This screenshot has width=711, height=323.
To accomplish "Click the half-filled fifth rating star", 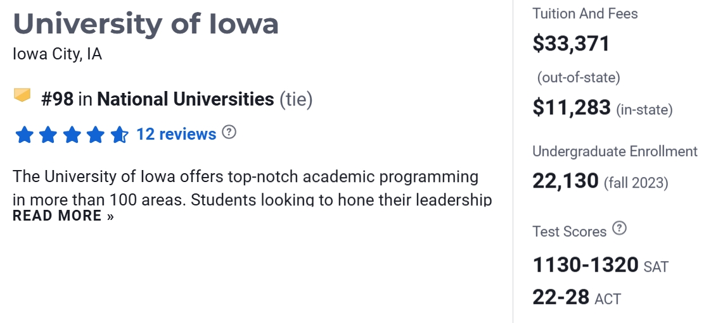I will [118, 135].
